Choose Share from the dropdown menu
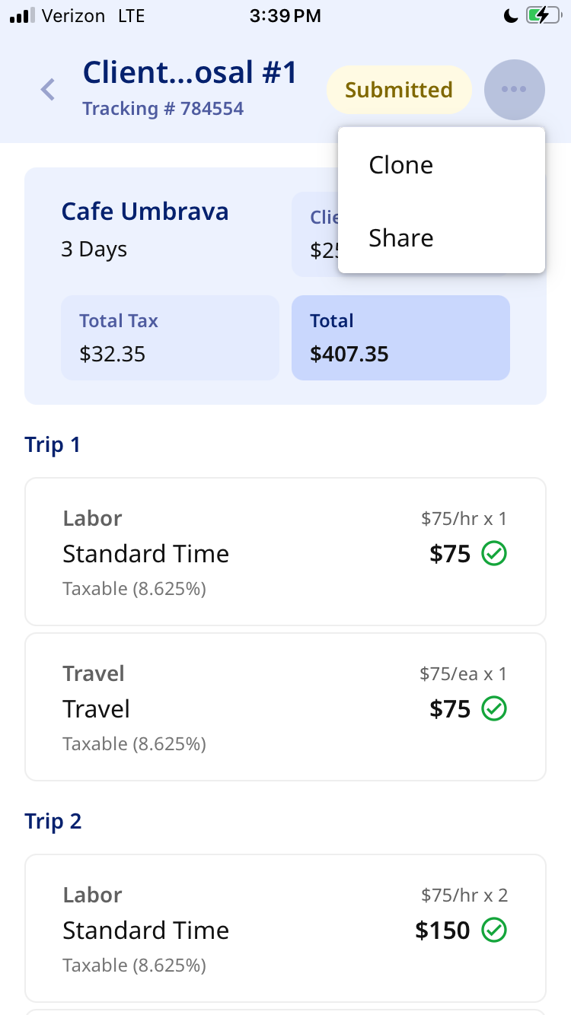Screen dimensions: 571x1015 coord(401,238)
